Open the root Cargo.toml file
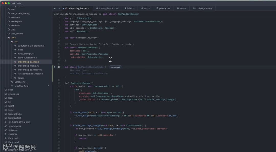The image size is (276, 152). (14, 142)
